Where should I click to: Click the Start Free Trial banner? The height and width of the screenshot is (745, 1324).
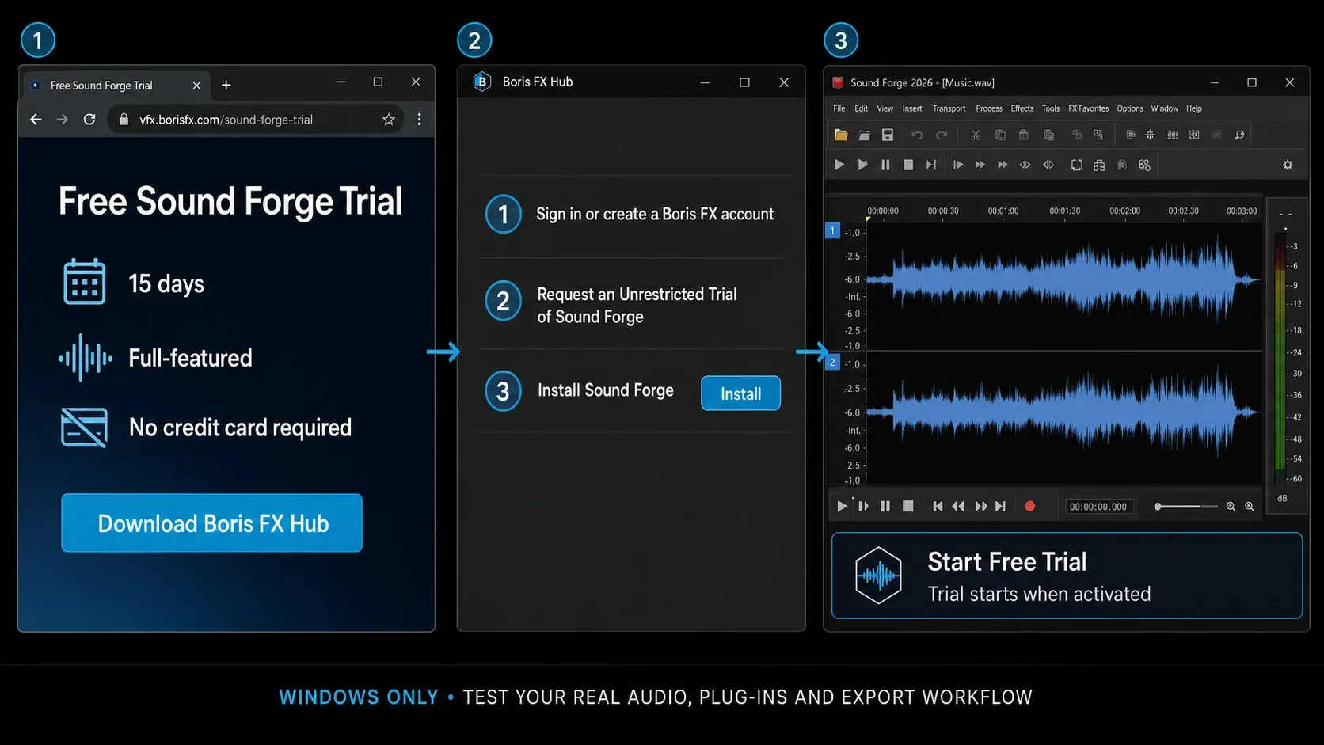point(1067,576)
